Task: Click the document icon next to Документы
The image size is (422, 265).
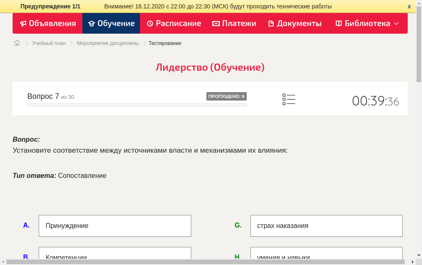Action: click(x=271, y=24)
